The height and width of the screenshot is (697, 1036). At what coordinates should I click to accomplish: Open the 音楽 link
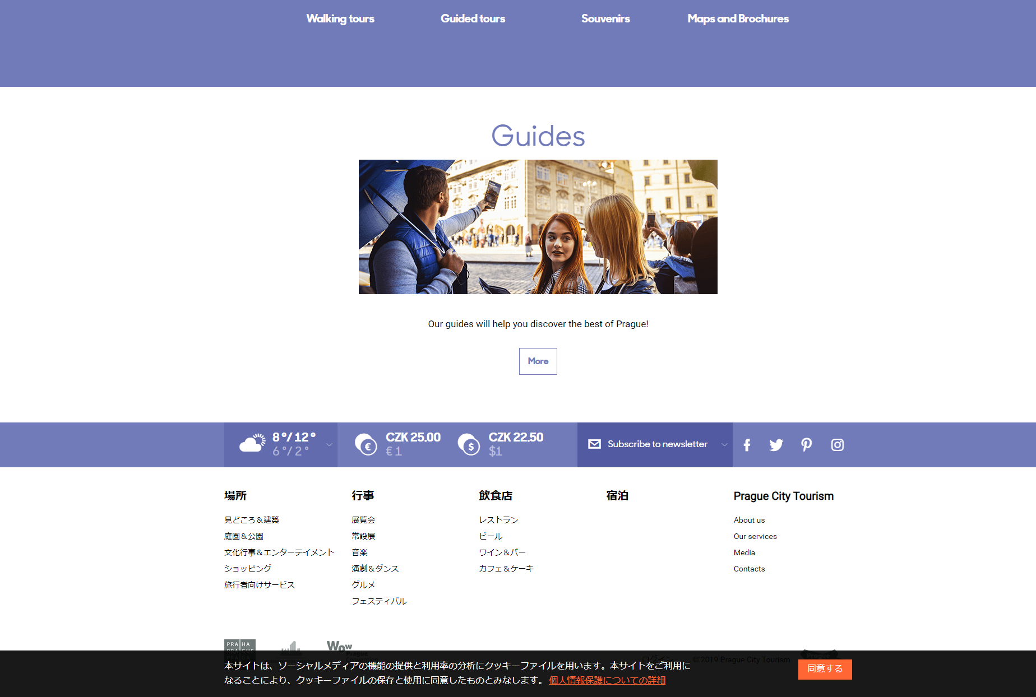359,552
